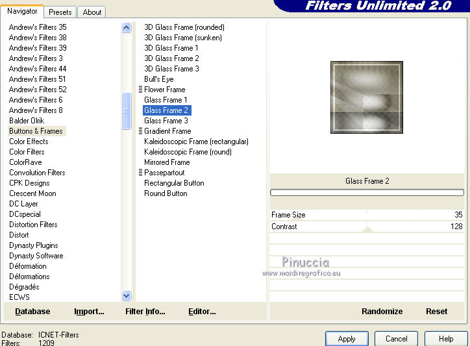Viewport: 470px width, 346px height.
Task: Select Andrew's Filters 3 category
Action: [x=36, y=58]
